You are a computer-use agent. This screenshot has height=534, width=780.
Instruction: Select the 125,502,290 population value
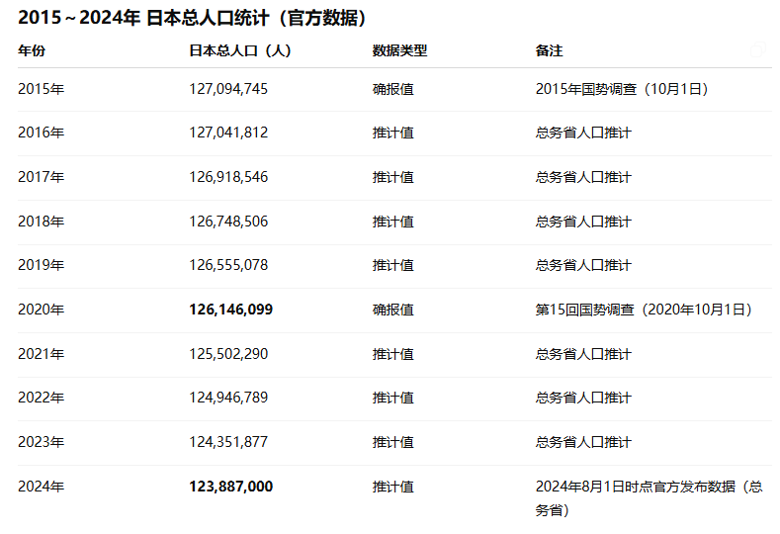click(228, 354)
